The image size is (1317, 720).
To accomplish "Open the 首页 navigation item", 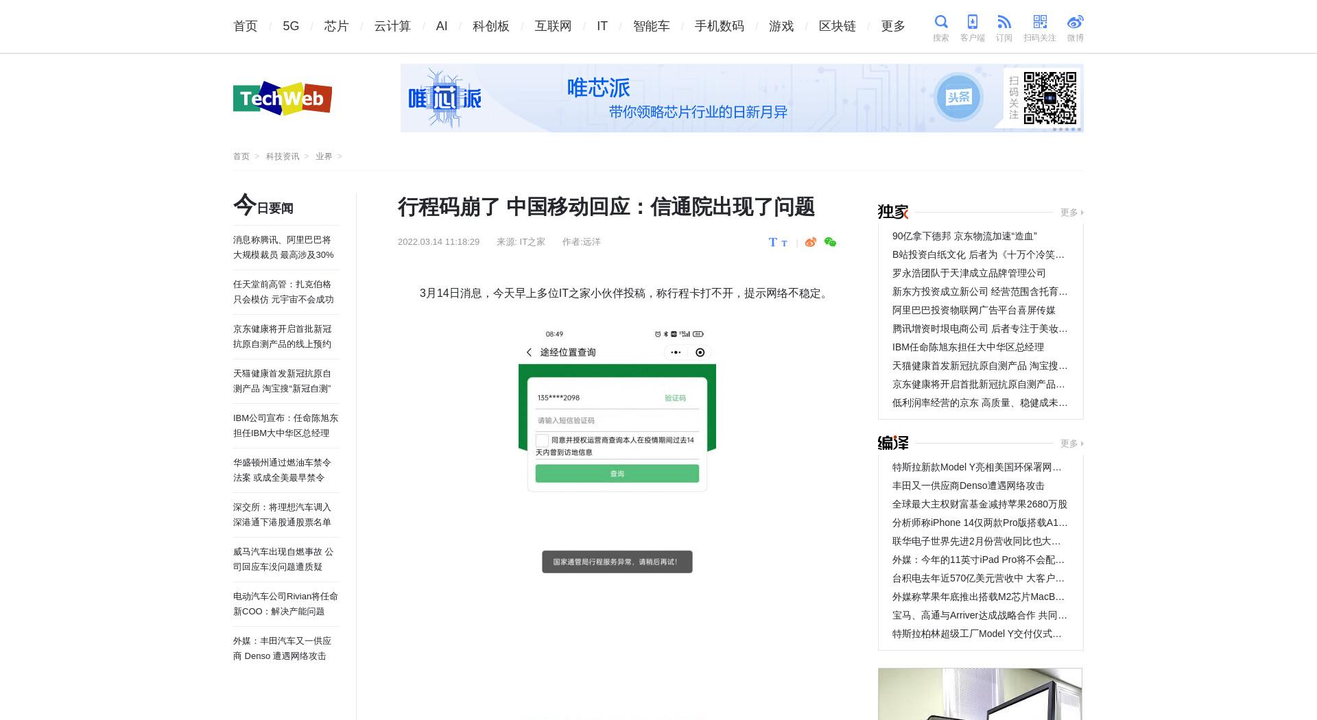I will pyautogui.click(x=245, y=26).
